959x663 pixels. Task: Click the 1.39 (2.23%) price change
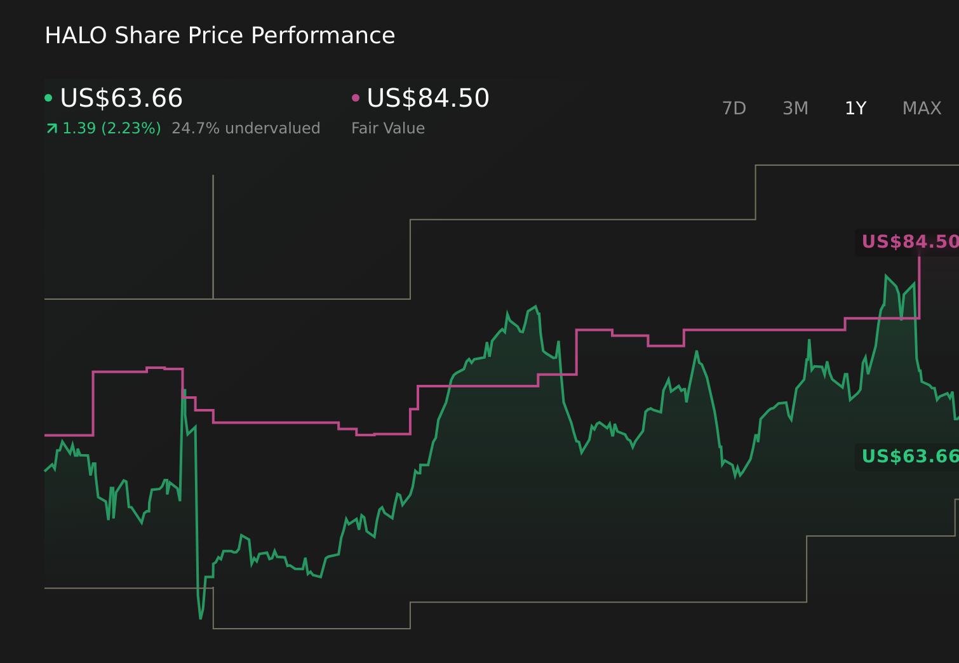pos(112,128)
